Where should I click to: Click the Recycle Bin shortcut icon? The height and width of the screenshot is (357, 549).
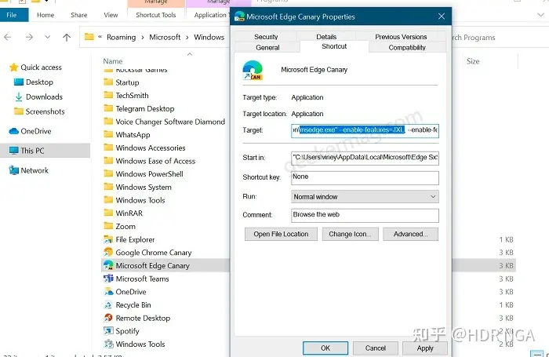click(x=108, y=304)
